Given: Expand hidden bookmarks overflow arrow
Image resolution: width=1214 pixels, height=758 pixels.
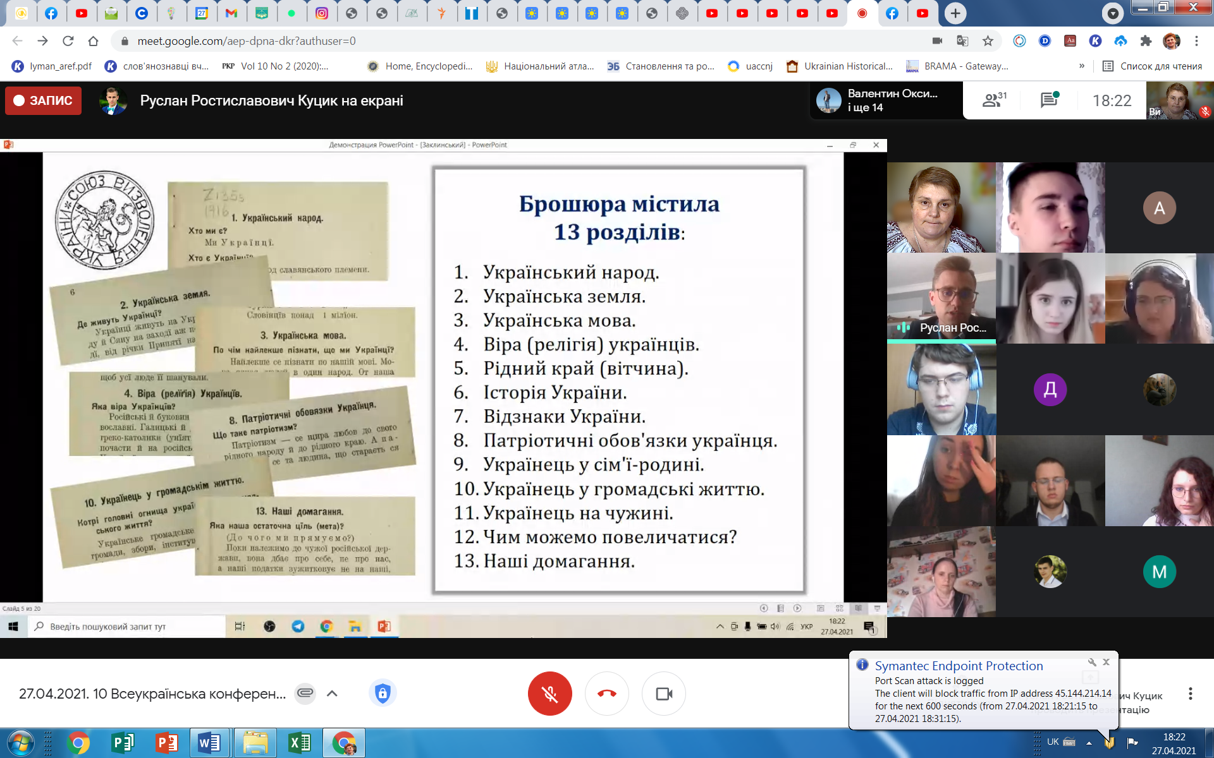Looking at the screenshot, I should point(1081,66).
